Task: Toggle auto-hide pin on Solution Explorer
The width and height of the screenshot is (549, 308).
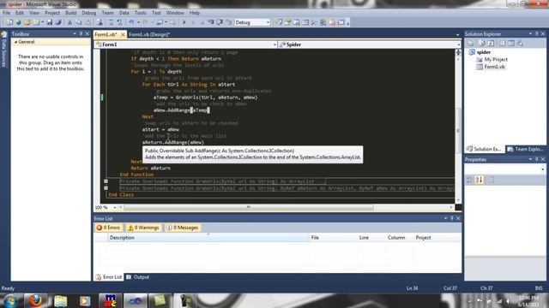Action: pos(536,34)
